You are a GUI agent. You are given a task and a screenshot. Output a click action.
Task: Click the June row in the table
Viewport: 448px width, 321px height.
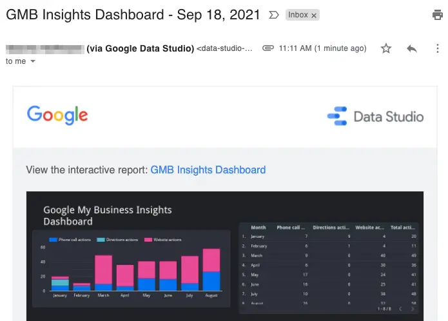click(329, 284)
